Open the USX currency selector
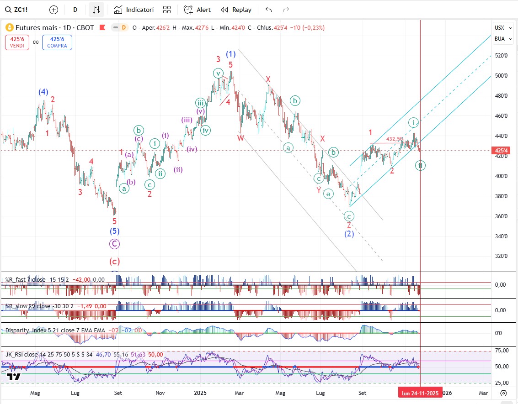 (499, 28)
